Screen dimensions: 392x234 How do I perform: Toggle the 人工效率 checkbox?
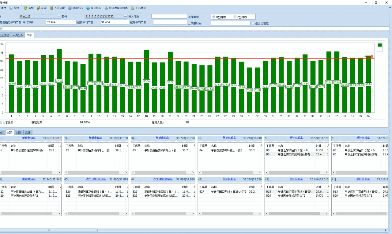[x=1, y=122]
